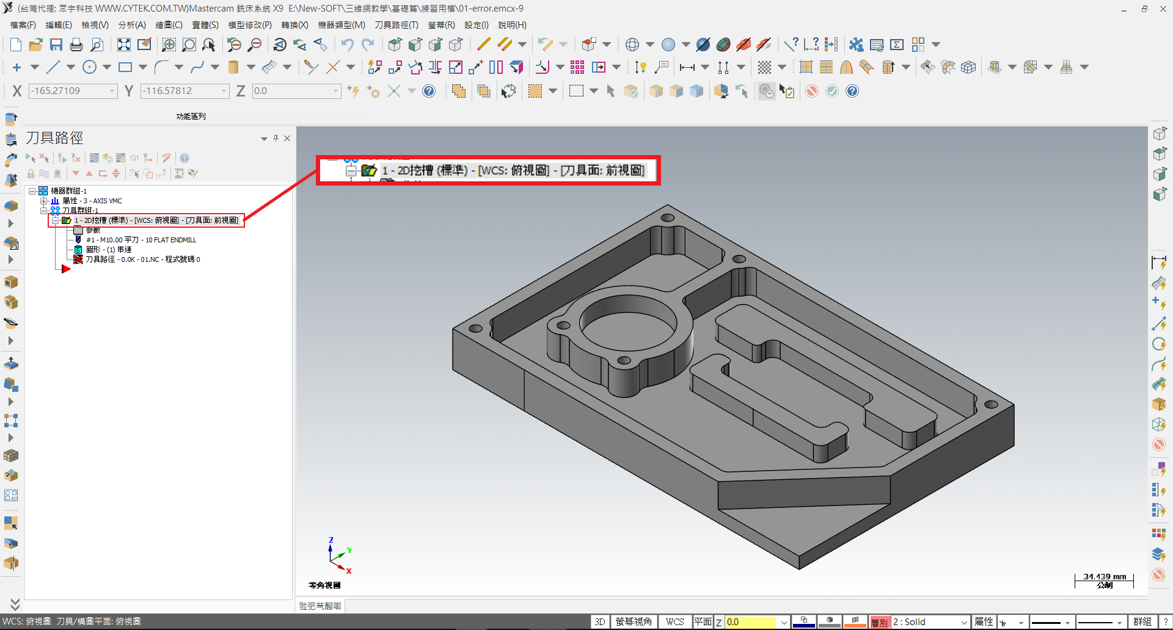Click the Unzoom magnifier with minus sign
Viewport: 1173px width, 630px height.
tap(254, 45)
